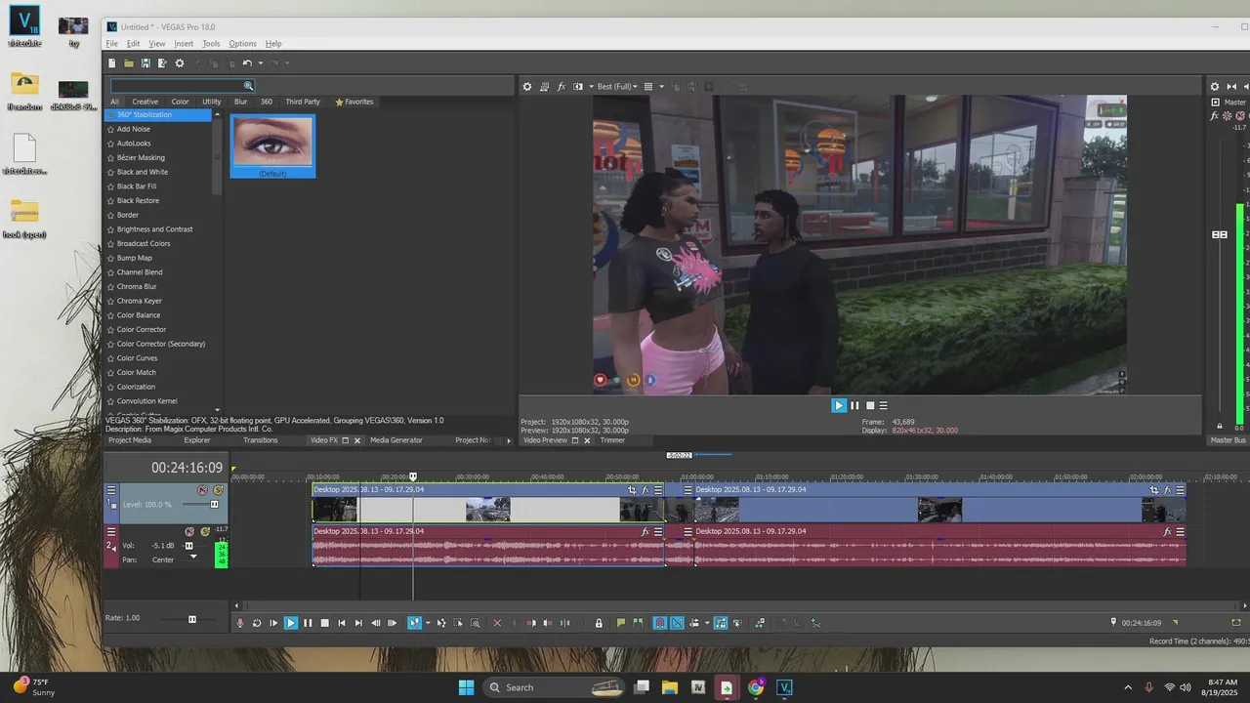Image resolution: width=1250 pixels, height=703 pixels.
Task: Click the highlighted Play button in transport bar
Action: click(x=291, y=623)
